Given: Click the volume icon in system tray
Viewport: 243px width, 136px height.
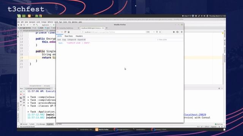Looking at the screenshot, I should tap(204, 16).
